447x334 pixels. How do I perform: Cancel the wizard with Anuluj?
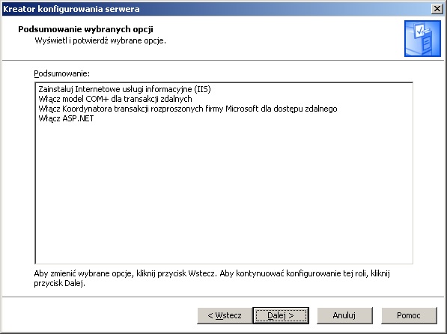[x=344, y=315]
